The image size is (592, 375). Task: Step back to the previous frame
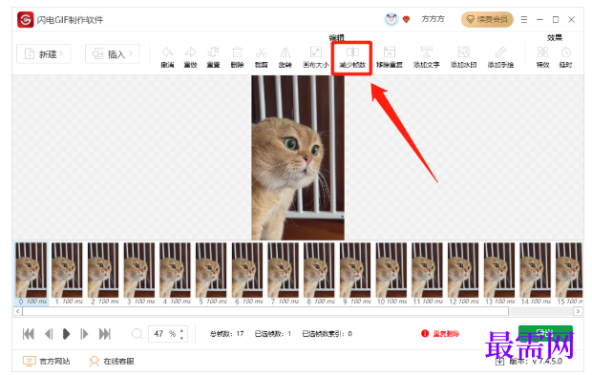(x=49, y=334)
